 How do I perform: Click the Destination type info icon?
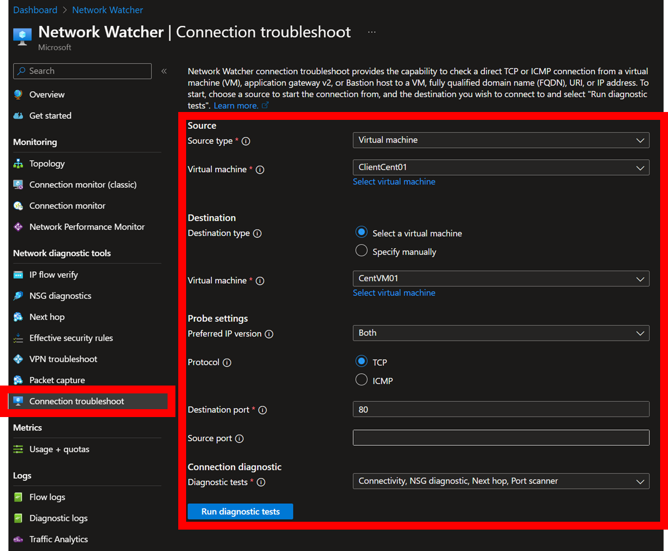coord(258,233)
